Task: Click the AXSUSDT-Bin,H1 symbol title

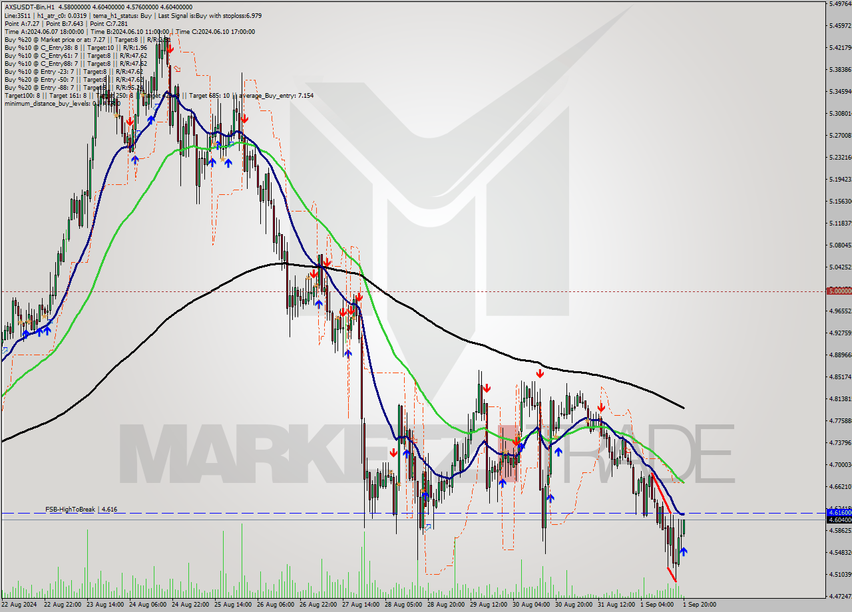Action: [30, 7]
